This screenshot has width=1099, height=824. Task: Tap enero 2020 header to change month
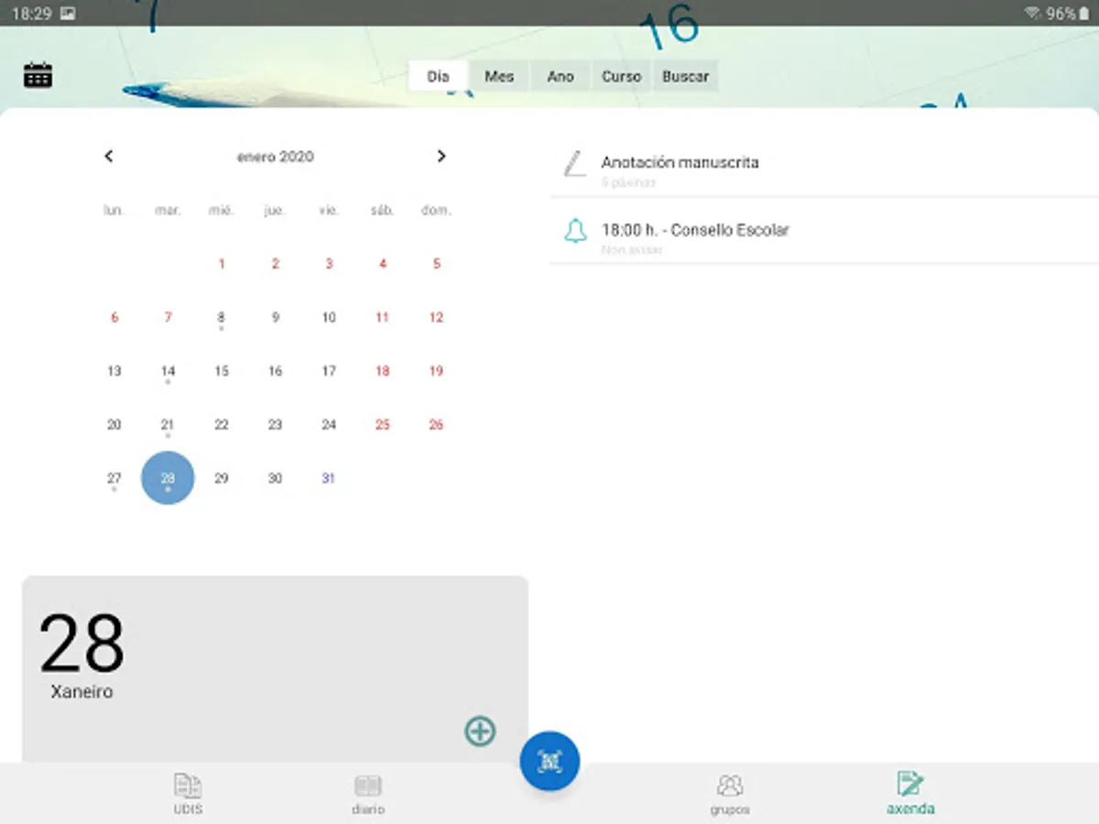276,156
